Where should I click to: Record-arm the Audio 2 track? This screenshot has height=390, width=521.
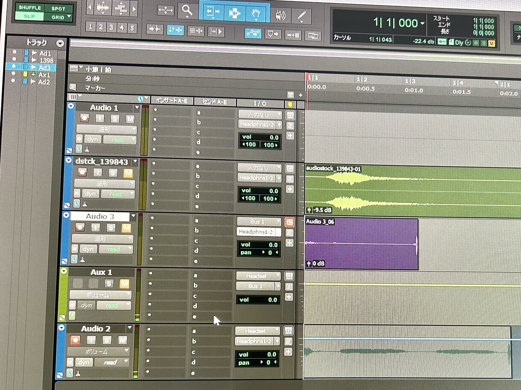75,340
